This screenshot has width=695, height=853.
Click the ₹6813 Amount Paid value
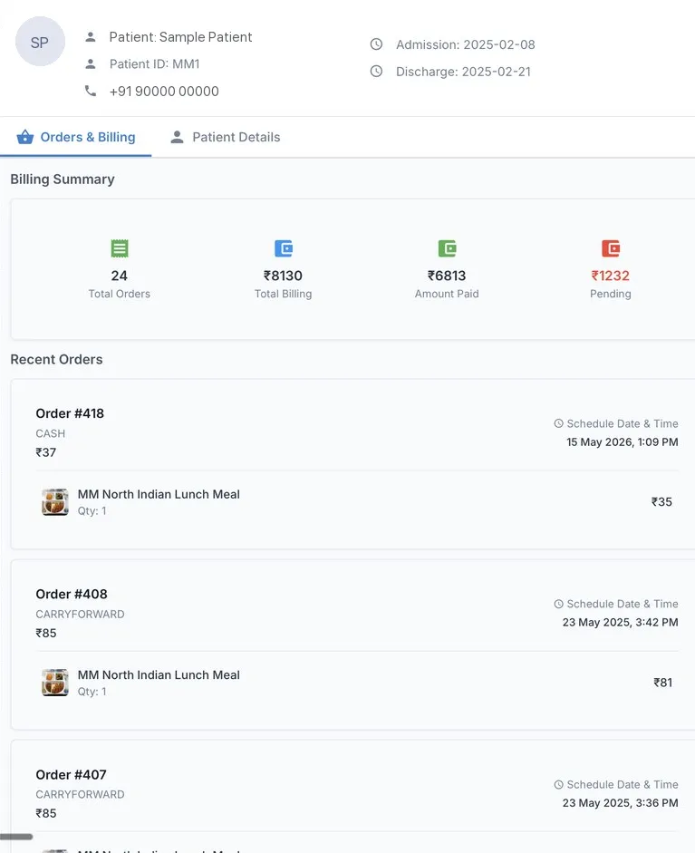(x=447, y=276)
